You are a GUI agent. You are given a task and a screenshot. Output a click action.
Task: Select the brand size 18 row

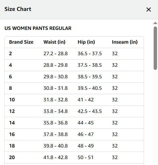(x=74, y=146)
